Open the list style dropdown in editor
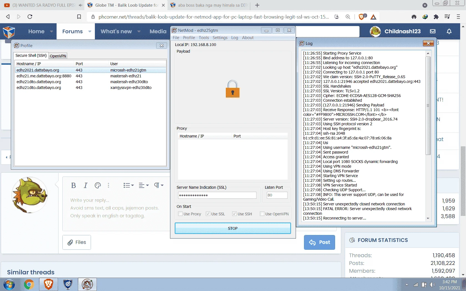 pos(128,185)
